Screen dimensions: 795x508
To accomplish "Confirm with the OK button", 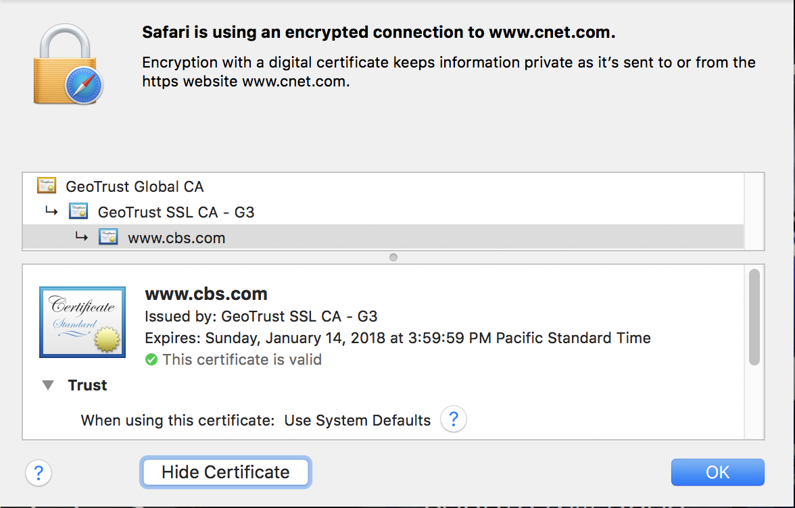I will pyautogui.click(x=717, y=472).
